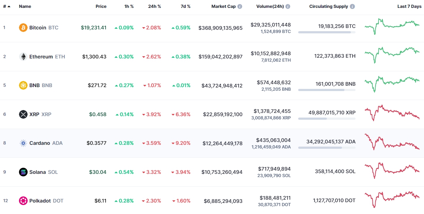Click Solana price $30.04

click(98, 172)
